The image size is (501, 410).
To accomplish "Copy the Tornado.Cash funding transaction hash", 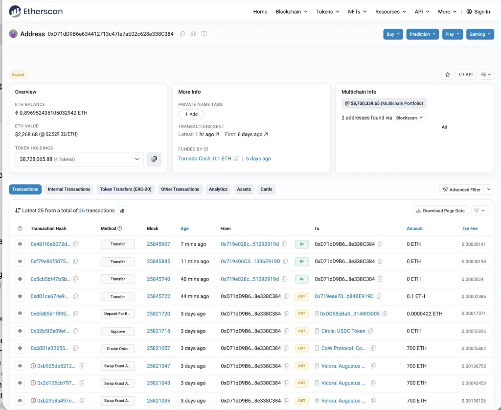I will (x=236, y=159).
